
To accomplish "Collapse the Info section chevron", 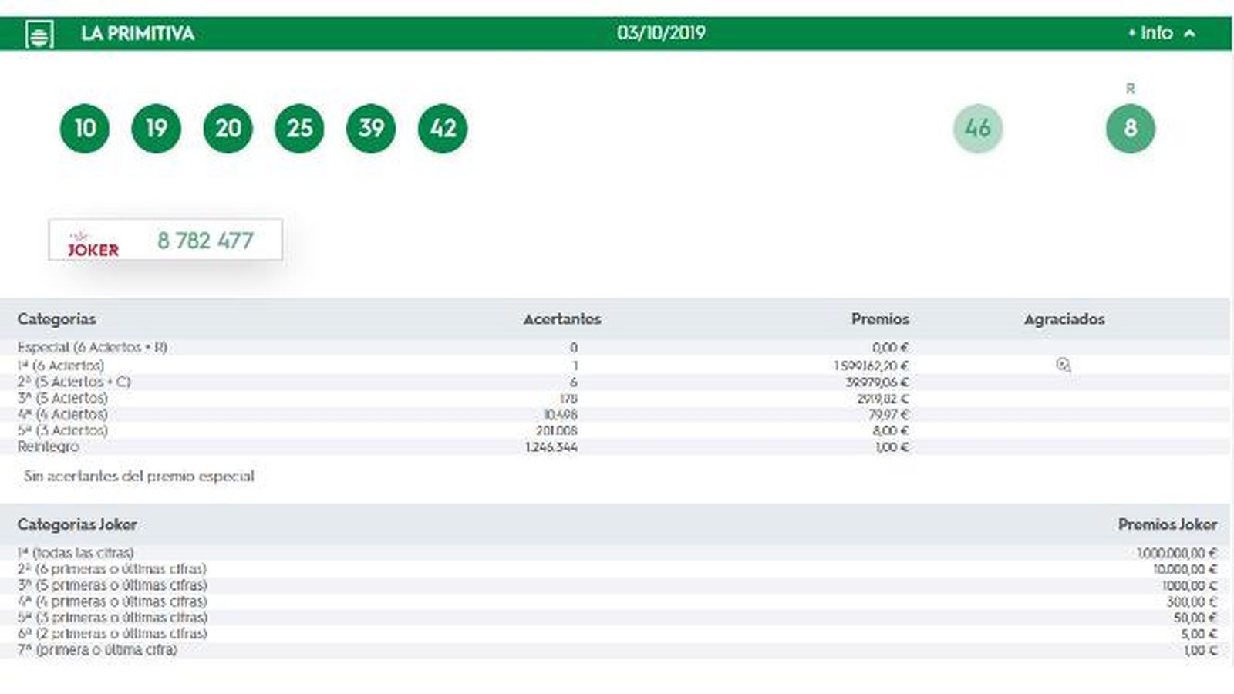I will pos(1190,34).
